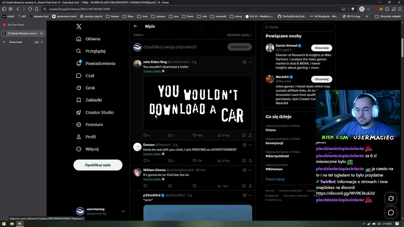This screenshot has height=227, width=404.
Task: Bookmark John Elden Ring's post
Action: (244, 135)
